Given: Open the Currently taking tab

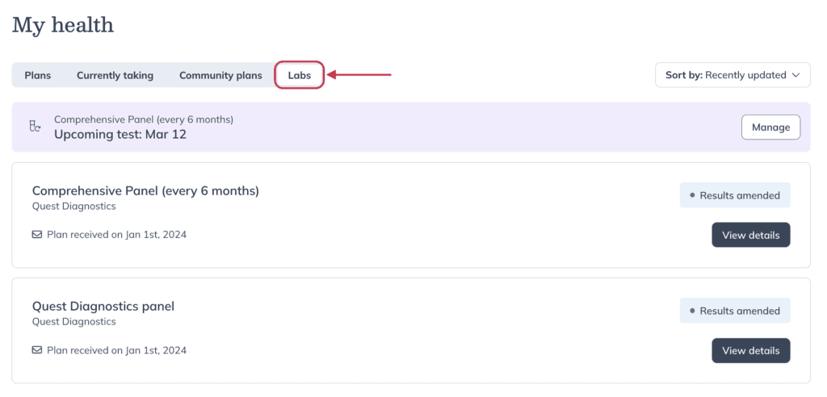Looking at the screenshot, I should click(x=115, y=75).
